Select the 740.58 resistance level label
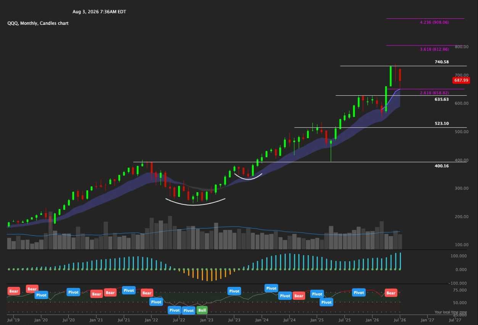478x325 pixels. 442,62
